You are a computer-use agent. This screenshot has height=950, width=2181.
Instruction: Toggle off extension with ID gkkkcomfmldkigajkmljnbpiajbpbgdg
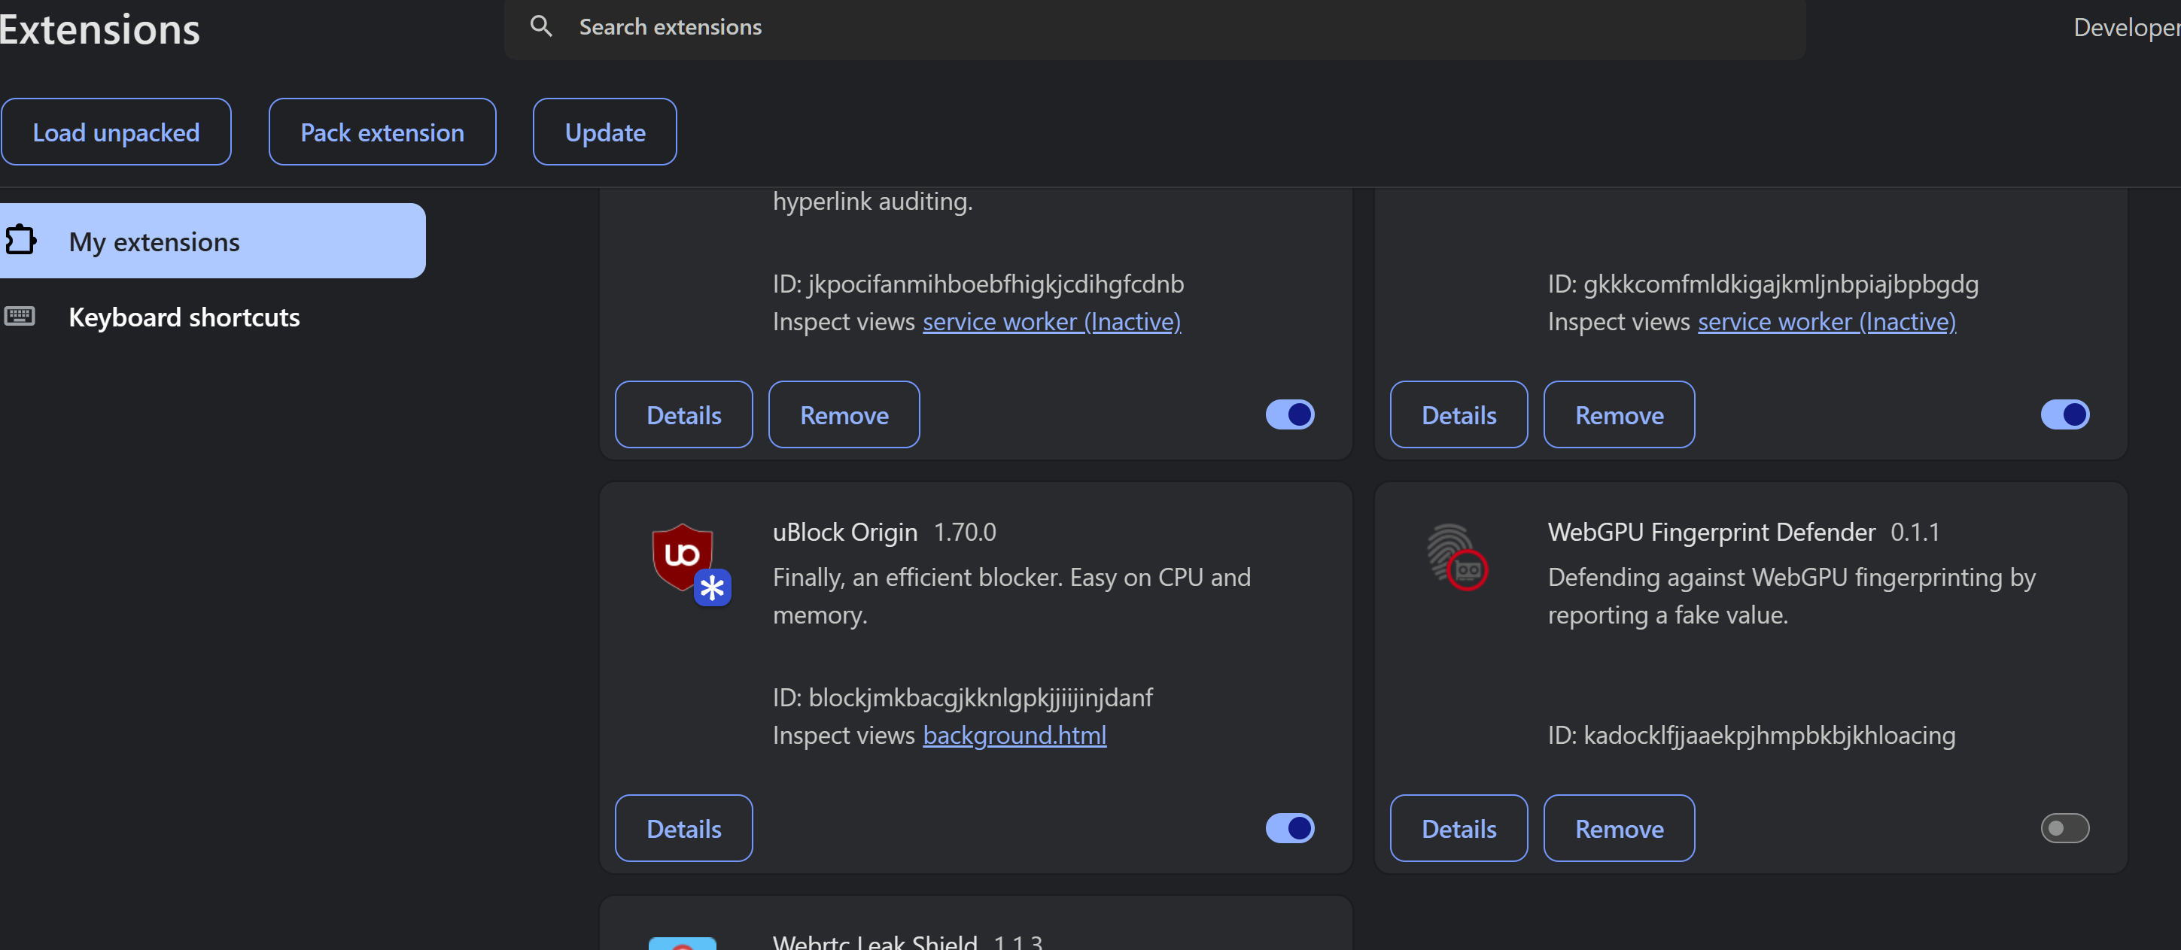2064,414
